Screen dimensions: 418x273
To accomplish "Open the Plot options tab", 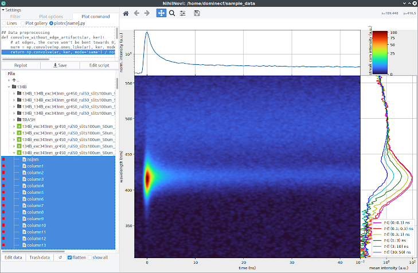I will 51,17.
